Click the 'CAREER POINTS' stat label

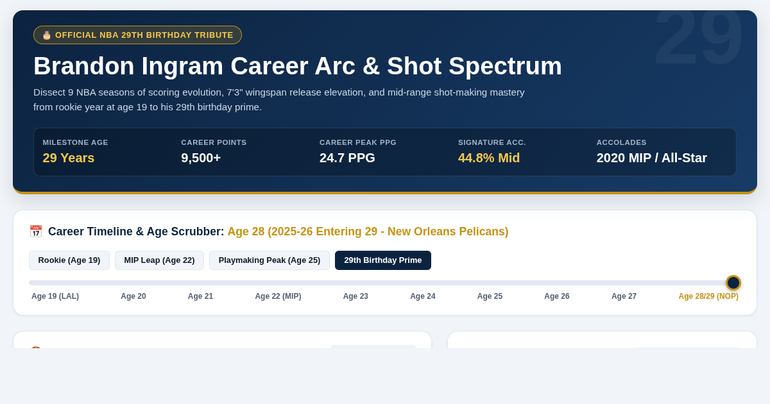tap(214, 142)
